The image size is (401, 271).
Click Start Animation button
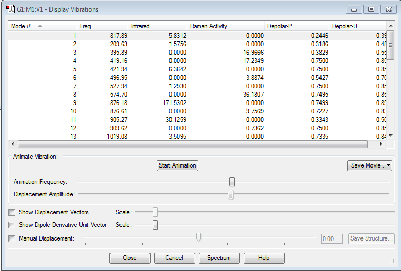[177, 165]
